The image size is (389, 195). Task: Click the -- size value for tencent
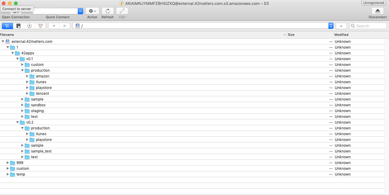point(331,94)
